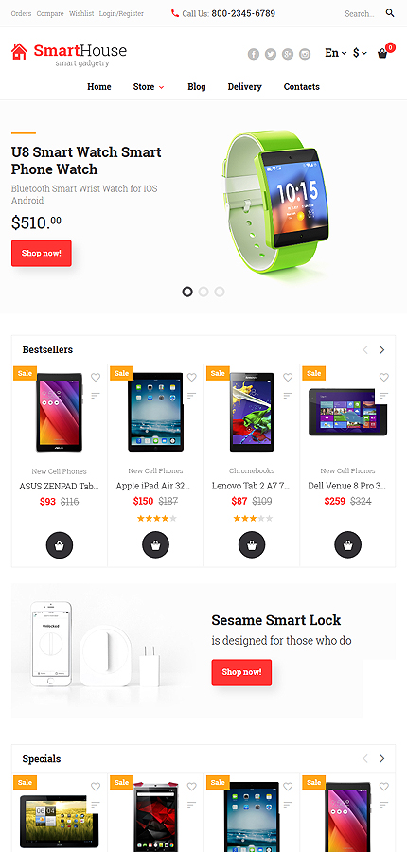Expand the En language dropdown
407x852 pixels.
(x=336, y=53)
